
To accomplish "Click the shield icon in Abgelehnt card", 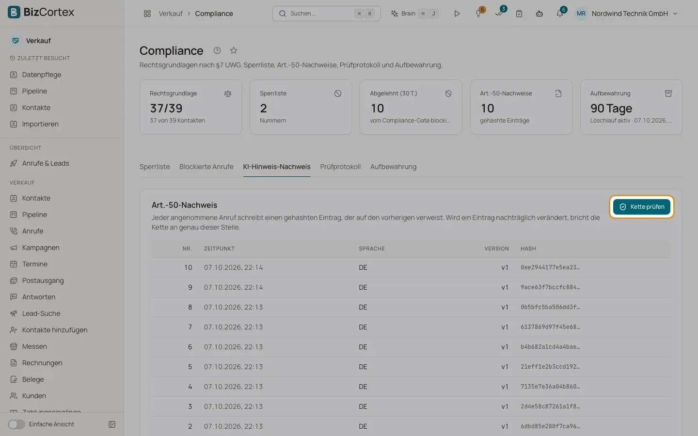I will 448,93.
